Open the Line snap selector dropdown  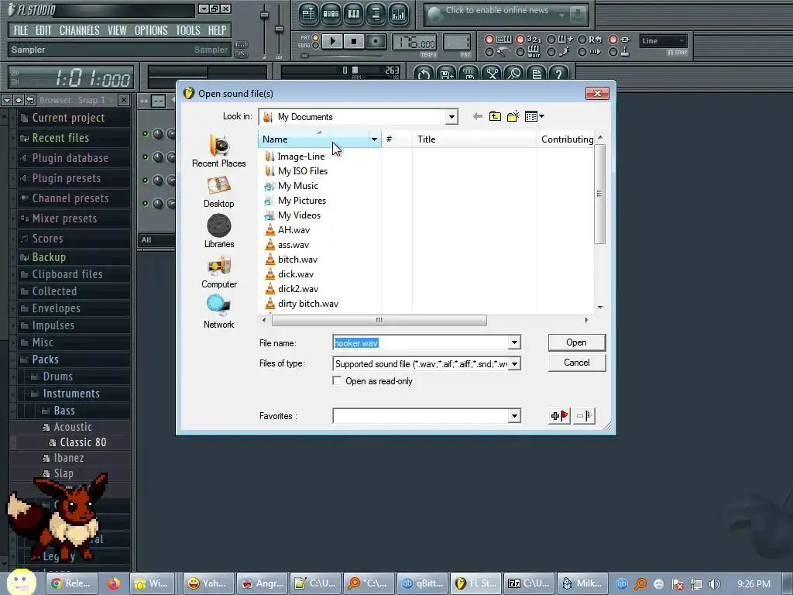click(663, 40)
